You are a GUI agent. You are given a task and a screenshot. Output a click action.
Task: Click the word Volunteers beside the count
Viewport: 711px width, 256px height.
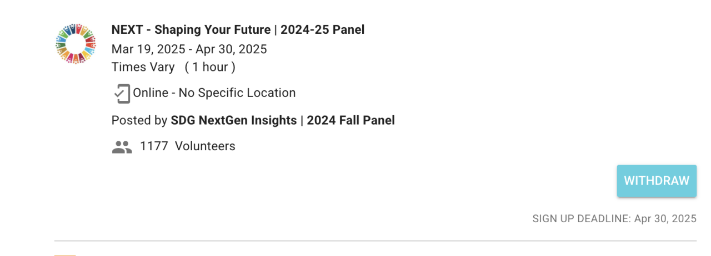click(205, 146)
